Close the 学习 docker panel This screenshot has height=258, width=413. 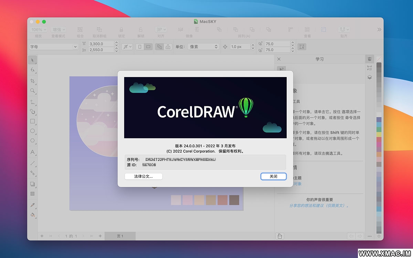[x=279, y=59]
